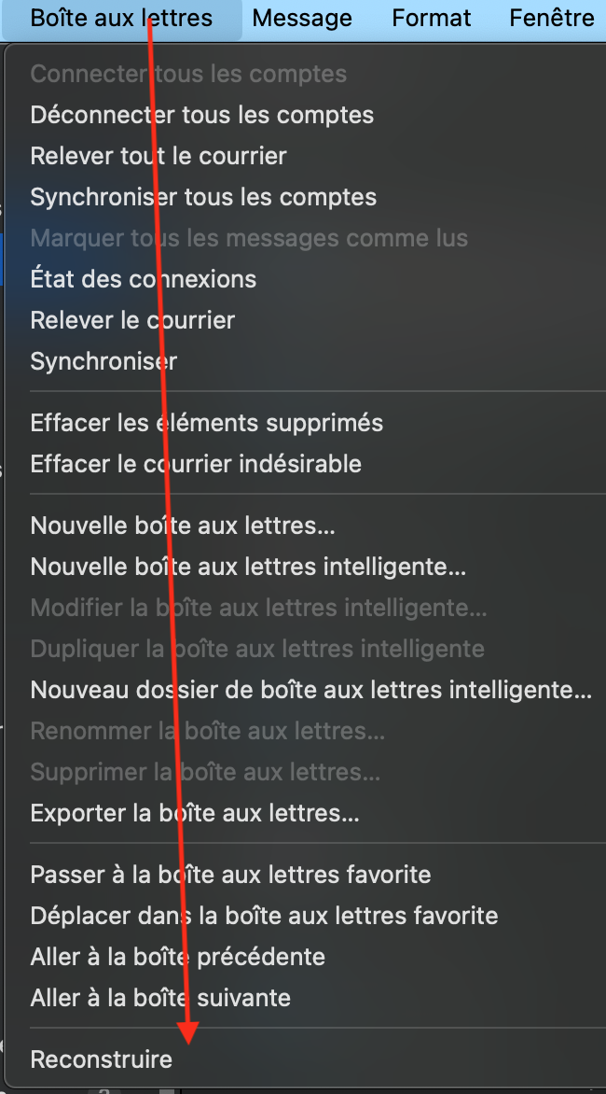Choose Nouveau dossier de boîte aux lettres intelligente…
This screenshot has height=1094, width=606.
311,690
